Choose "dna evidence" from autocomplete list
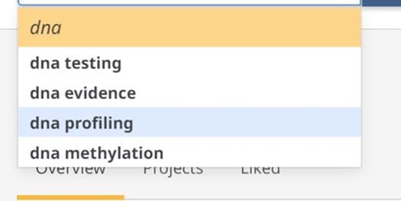The width and height of the screenshot is (401, 201). click(x=190, y=93)
